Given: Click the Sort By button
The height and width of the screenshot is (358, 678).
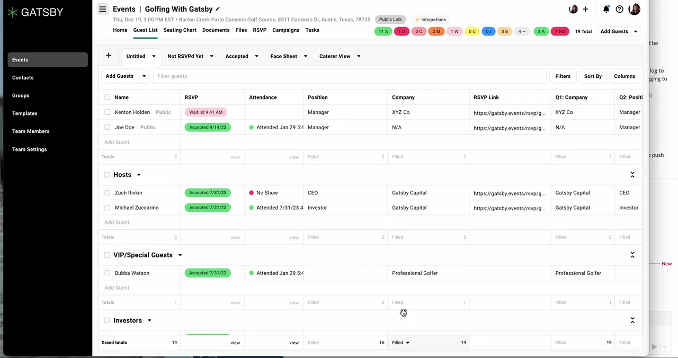Looking at the screenshot, I should [593, 76].
